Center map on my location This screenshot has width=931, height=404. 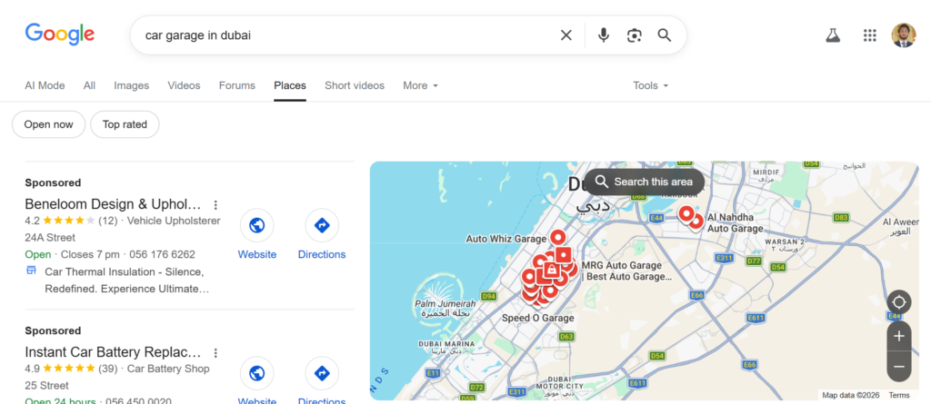[x=898, y=302]
